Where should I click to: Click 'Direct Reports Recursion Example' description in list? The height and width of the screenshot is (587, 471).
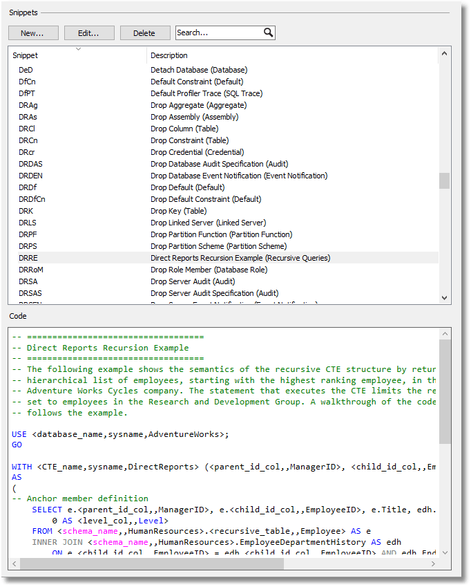point(240,258)
